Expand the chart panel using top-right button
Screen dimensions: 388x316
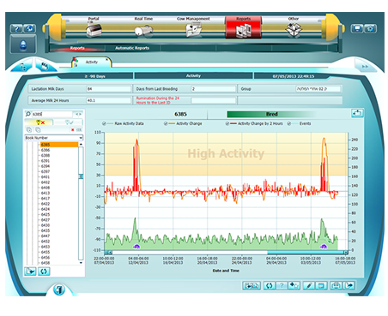click(x=357, y=113)
